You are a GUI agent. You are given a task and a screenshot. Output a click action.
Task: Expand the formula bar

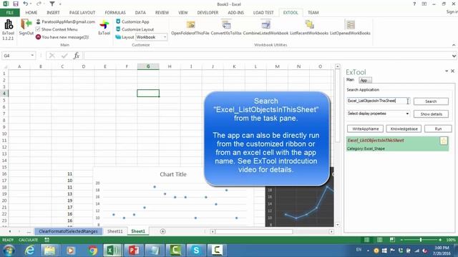454,56
